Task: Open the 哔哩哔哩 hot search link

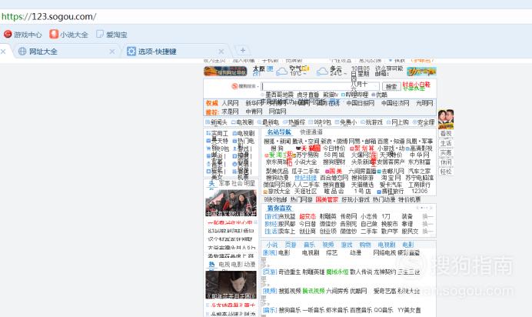Action: pyautogui.click(x=354, y=95)
